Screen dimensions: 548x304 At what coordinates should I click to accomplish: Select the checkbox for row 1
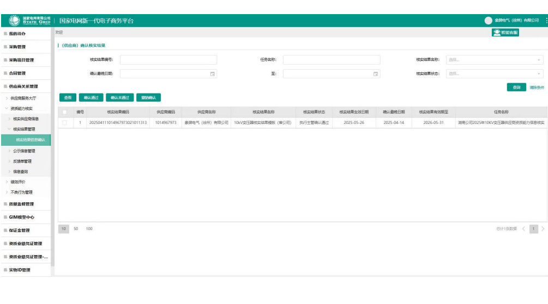pos(65,123)
